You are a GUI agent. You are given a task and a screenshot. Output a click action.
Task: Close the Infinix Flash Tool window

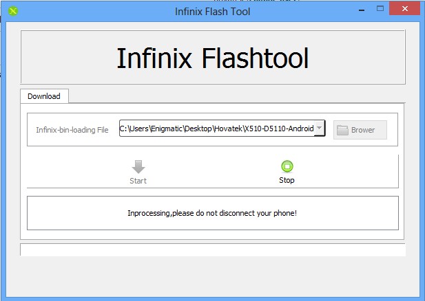tap(405, 9)
